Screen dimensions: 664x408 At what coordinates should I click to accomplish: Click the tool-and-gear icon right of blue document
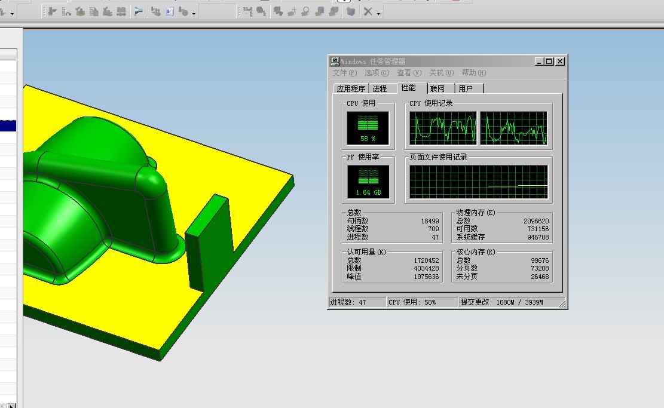tap(183, 12)
